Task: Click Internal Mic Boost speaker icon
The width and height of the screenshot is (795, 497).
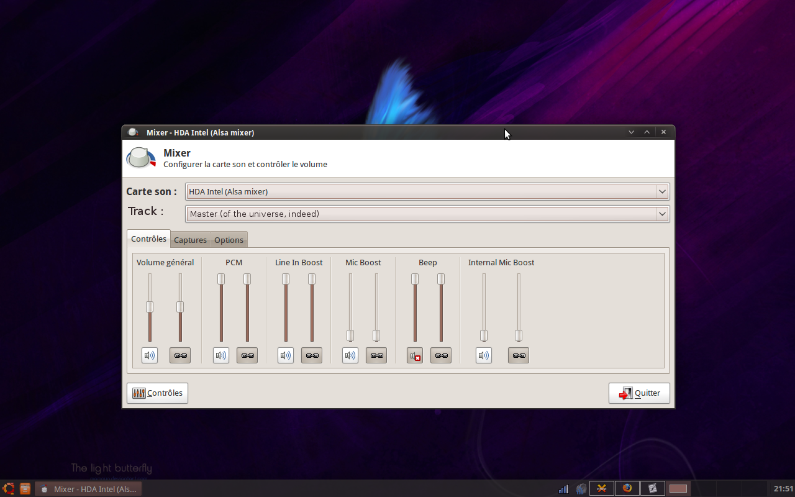Action: 484,355
